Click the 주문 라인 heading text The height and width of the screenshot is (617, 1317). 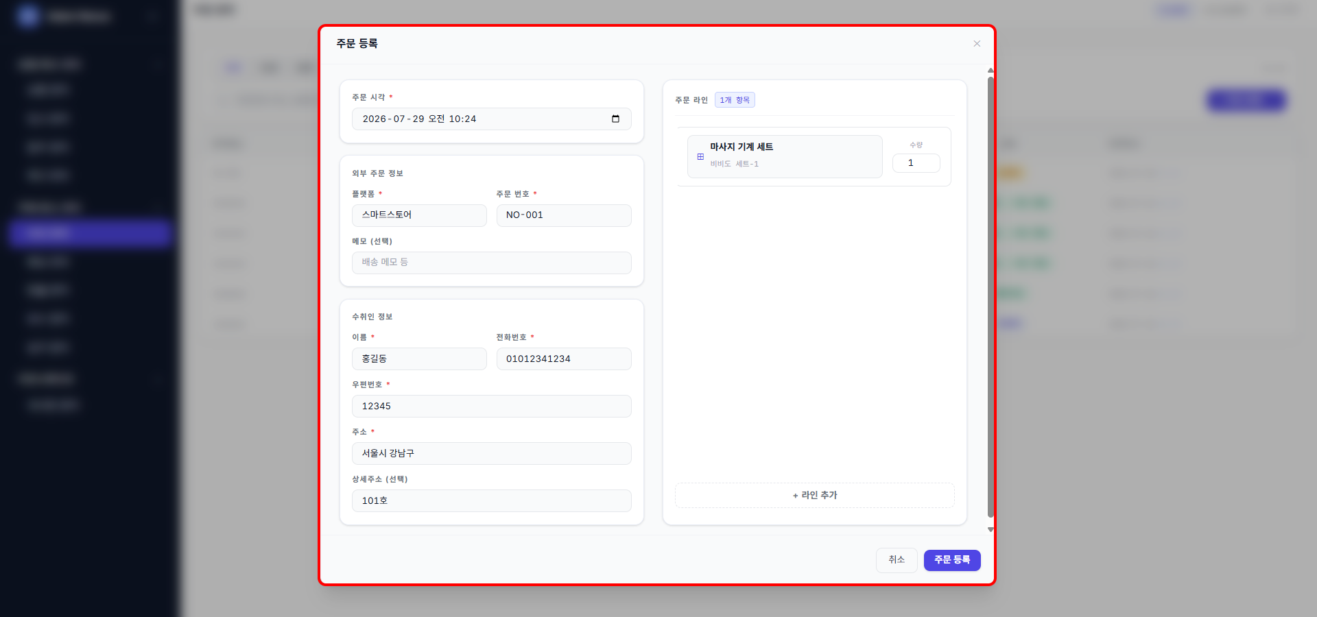pyautogui.click(x=691, y=100)
